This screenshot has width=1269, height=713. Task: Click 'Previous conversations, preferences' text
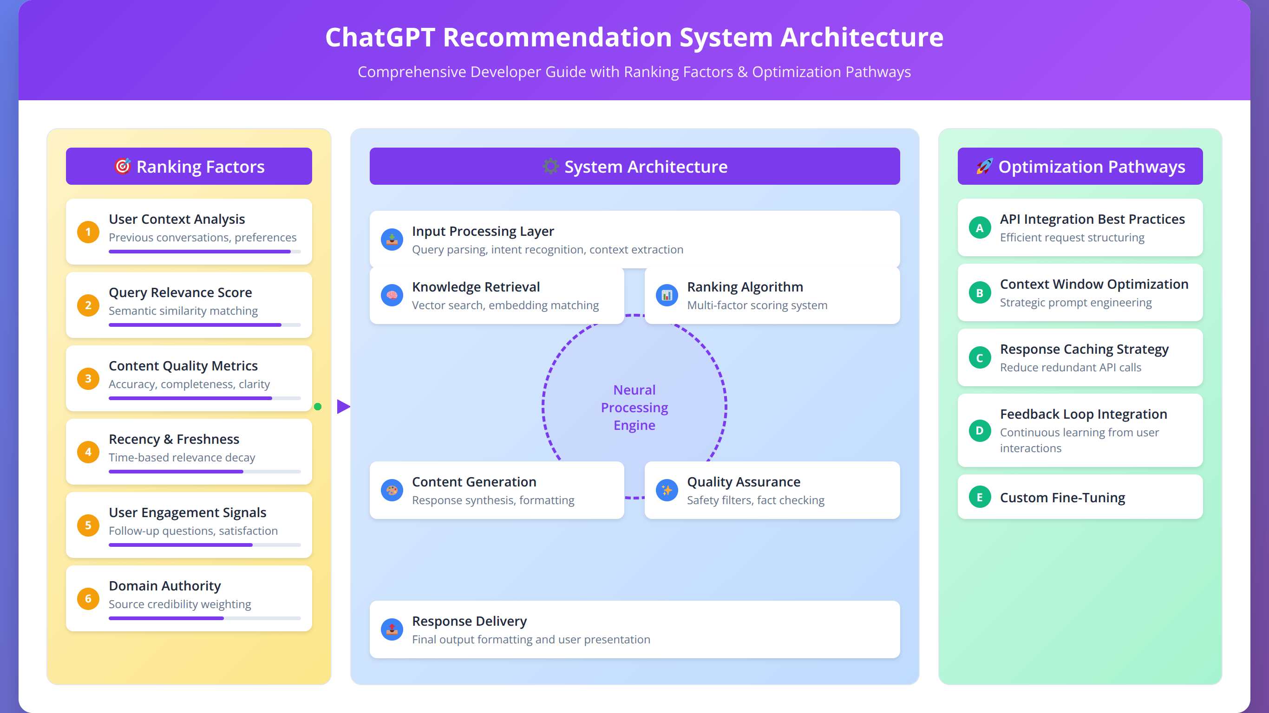(203, 237)
